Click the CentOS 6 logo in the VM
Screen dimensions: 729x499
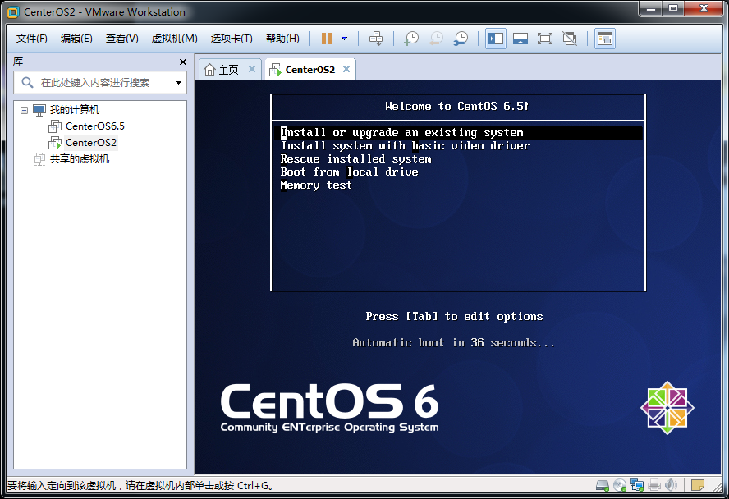330,407
